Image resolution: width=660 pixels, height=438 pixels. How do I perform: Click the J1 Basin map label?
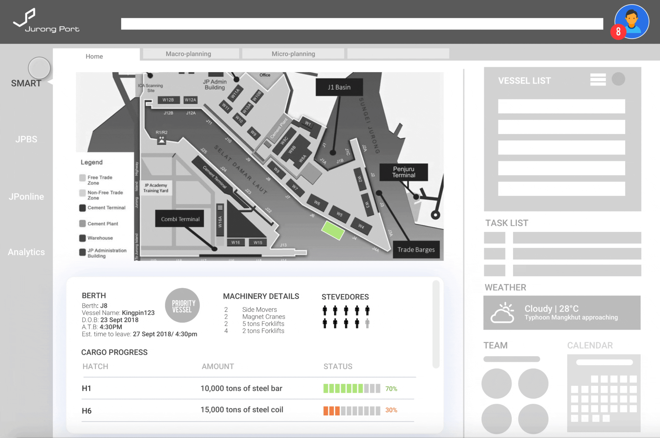point(339,87)
